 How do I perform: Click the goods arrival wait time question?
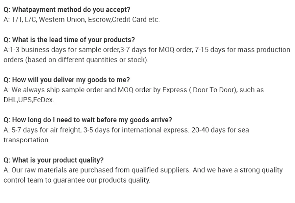click(88, 120)
